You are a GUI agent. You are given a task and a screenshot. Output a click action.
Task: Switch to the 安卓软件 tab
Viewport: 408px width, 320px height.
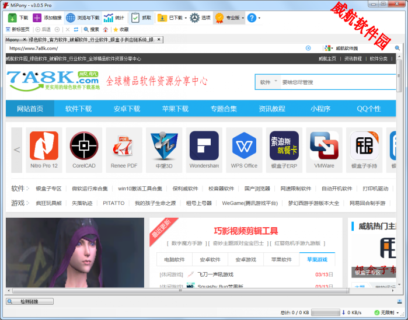pyautogui.click(x=210, y=259)
